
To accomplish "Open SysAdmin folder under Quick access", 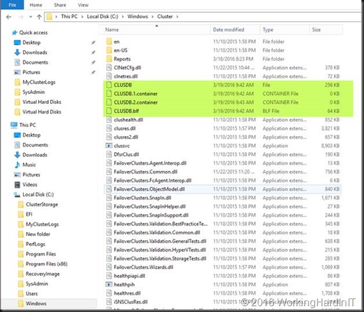I will (34, 92).
